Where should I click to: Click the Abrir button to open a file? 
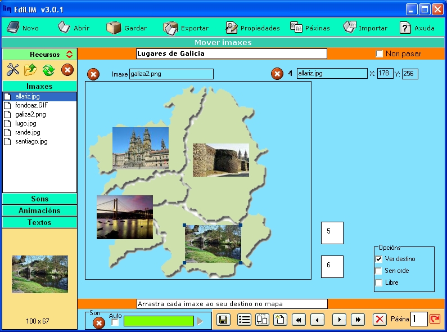tap(74, 28)
